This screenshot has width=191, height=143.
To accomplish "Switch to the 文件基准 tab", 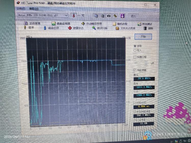I will click(x=32, y=23).
